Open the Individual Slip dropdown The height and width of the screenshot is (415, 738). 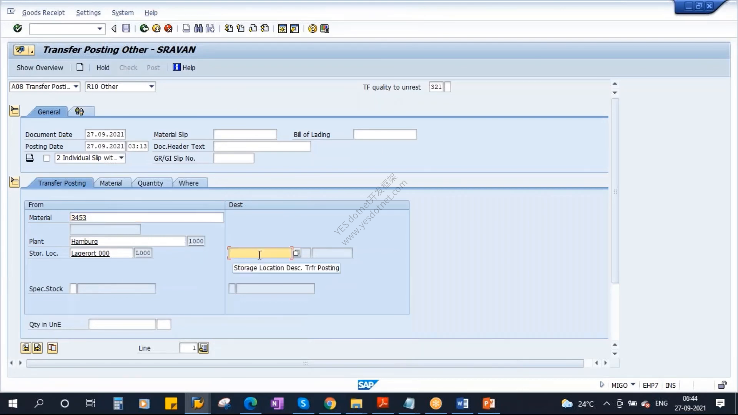(x=90, y=158)
